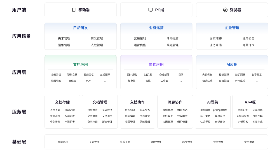Select 会议服务 in 消息协作

click(182, 116)
